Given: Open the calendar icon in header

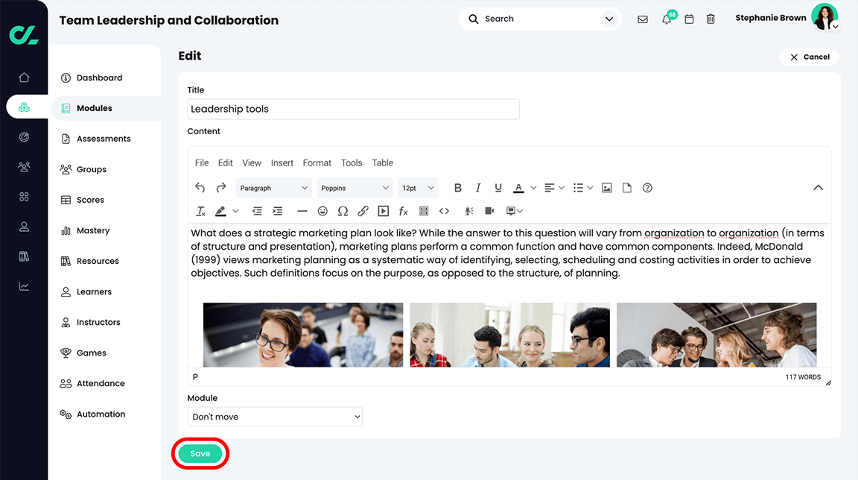Looking at the screenshot, I should 690,19.
